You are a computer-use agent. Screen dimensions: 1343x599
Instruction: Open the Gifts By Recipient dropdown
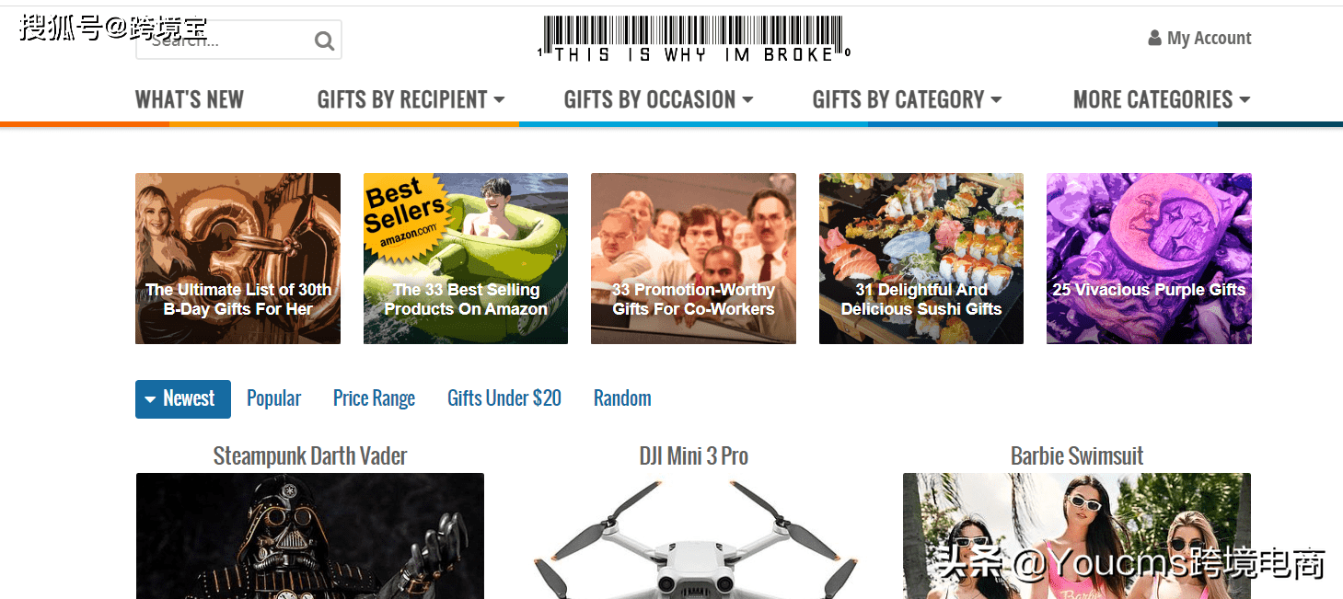[x=411, y=99]
